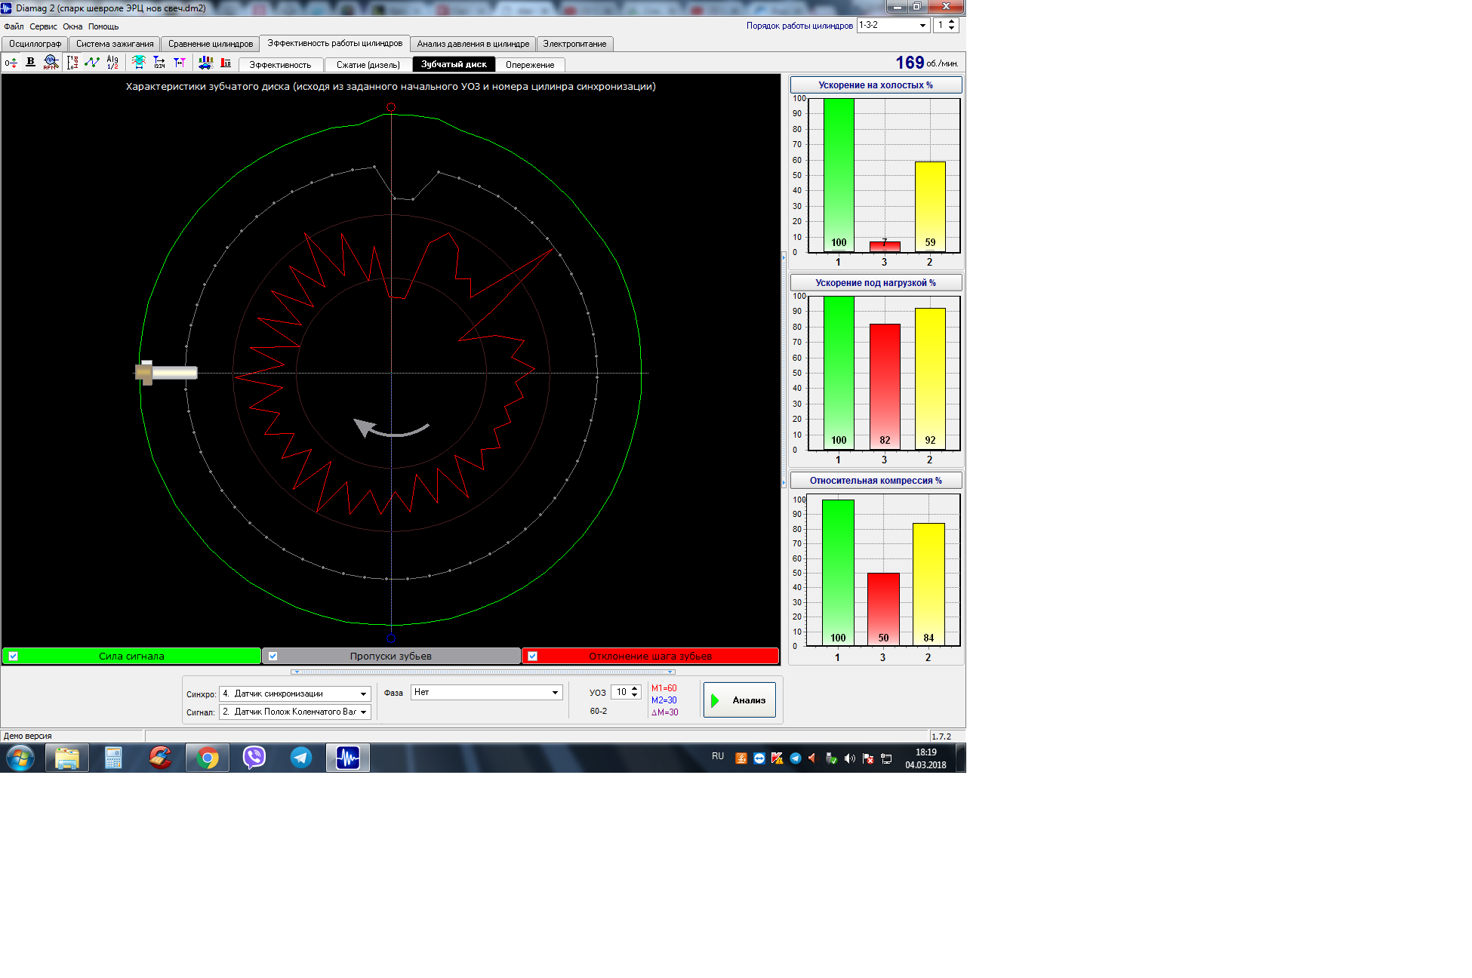
Task: Select the green-dotted zigzag line icon
Action: [x=92, y=63]
